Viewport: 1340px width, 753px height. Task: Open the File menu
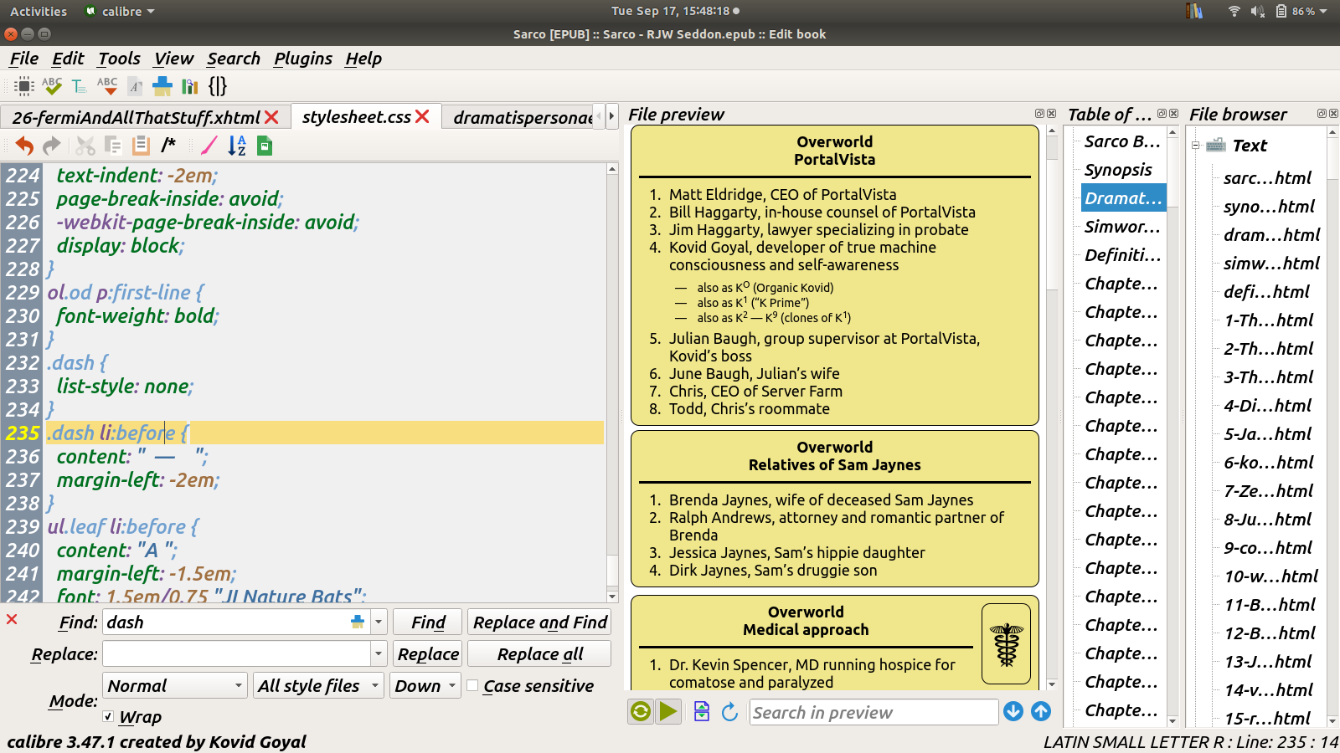click(24, 59)
